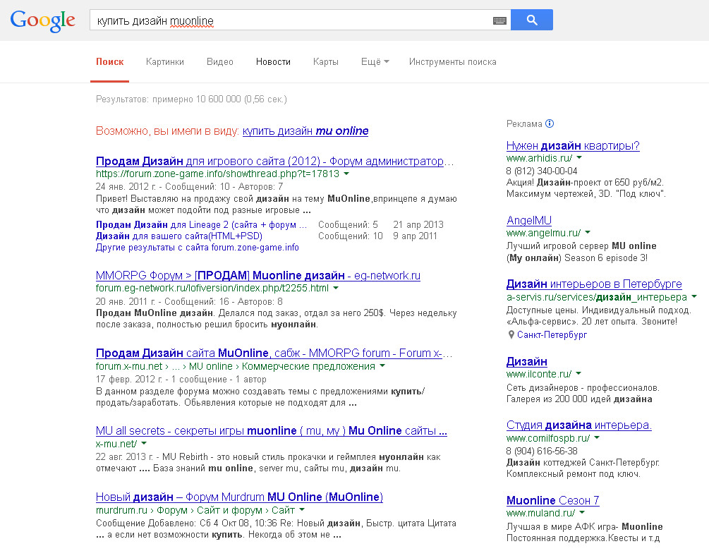This screenshot has width=709, height=551.
Task: Expand arrow next to forum.zone-game.info showthread URL
Action: click(346, 174)
